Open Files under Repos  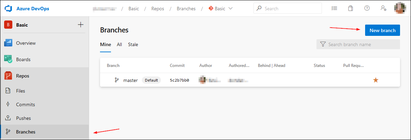coord(45,91)
